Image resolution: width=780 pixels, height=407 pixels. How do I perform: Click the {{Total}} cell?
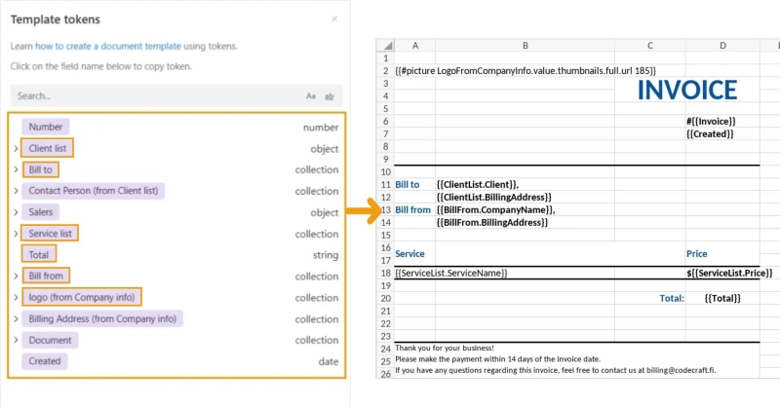(x=722, y=298)
